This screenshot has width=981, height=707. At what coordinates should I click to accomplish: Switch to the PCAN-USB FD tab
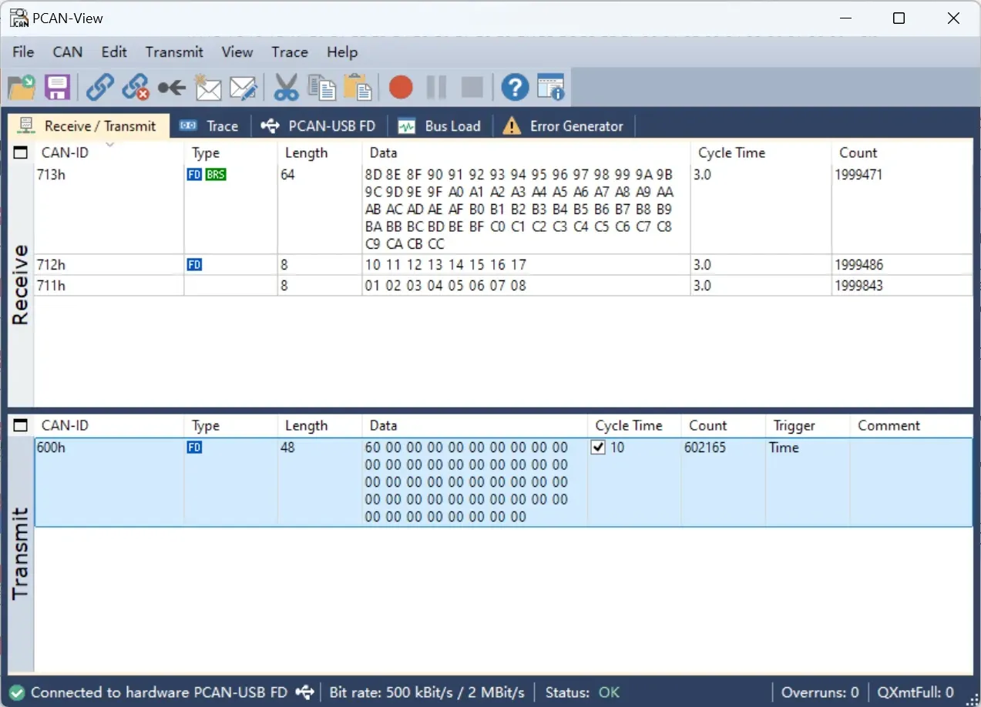(x=317, y=126)
